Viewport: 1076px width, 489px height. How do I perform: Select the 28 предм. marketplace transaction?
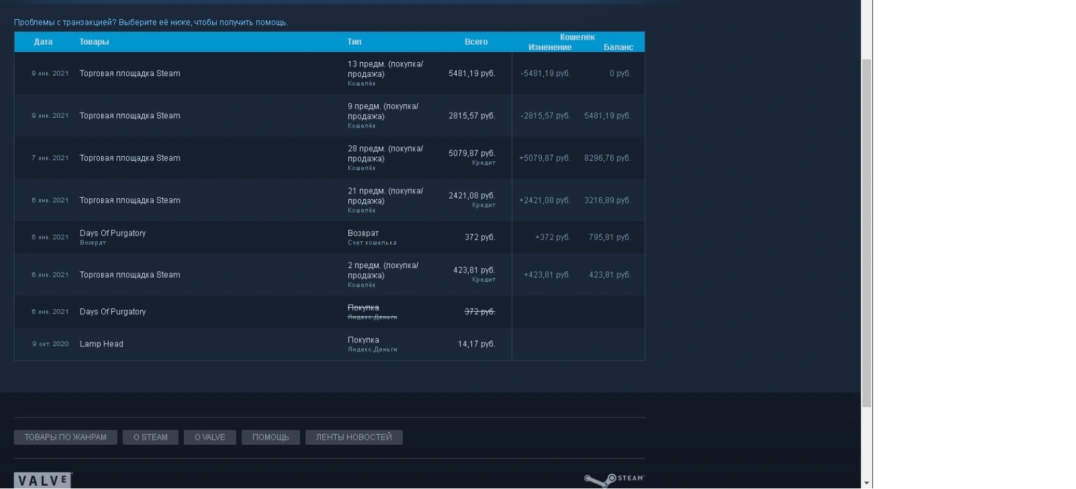[329, 157]
